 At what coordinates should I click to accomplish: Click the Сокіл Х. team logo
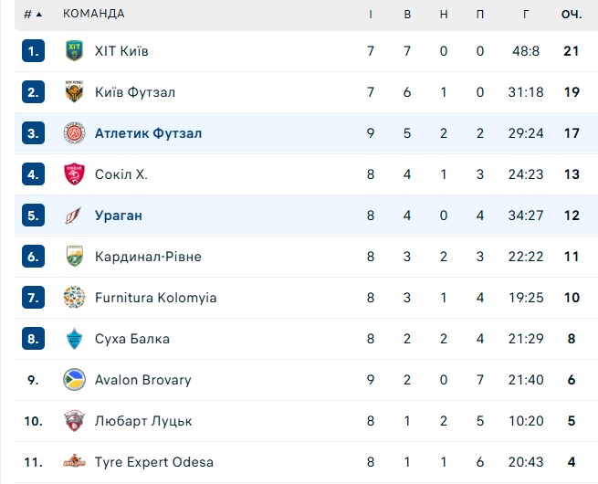tap(74, 174)
